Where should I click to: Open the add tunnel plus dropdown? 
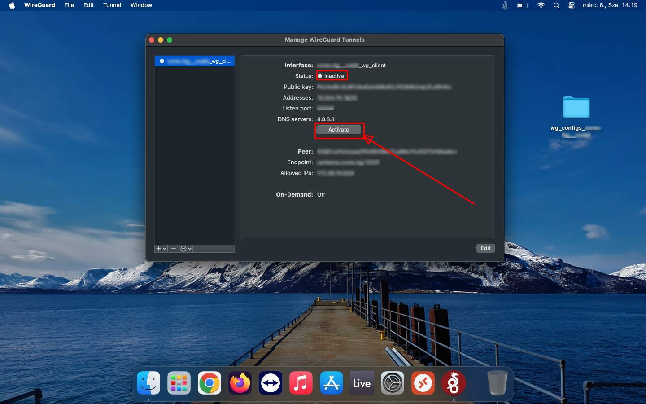[x=161, y=249]
